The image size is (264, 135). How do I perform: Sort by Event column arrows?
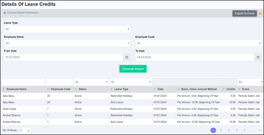(x=239, y=89)
